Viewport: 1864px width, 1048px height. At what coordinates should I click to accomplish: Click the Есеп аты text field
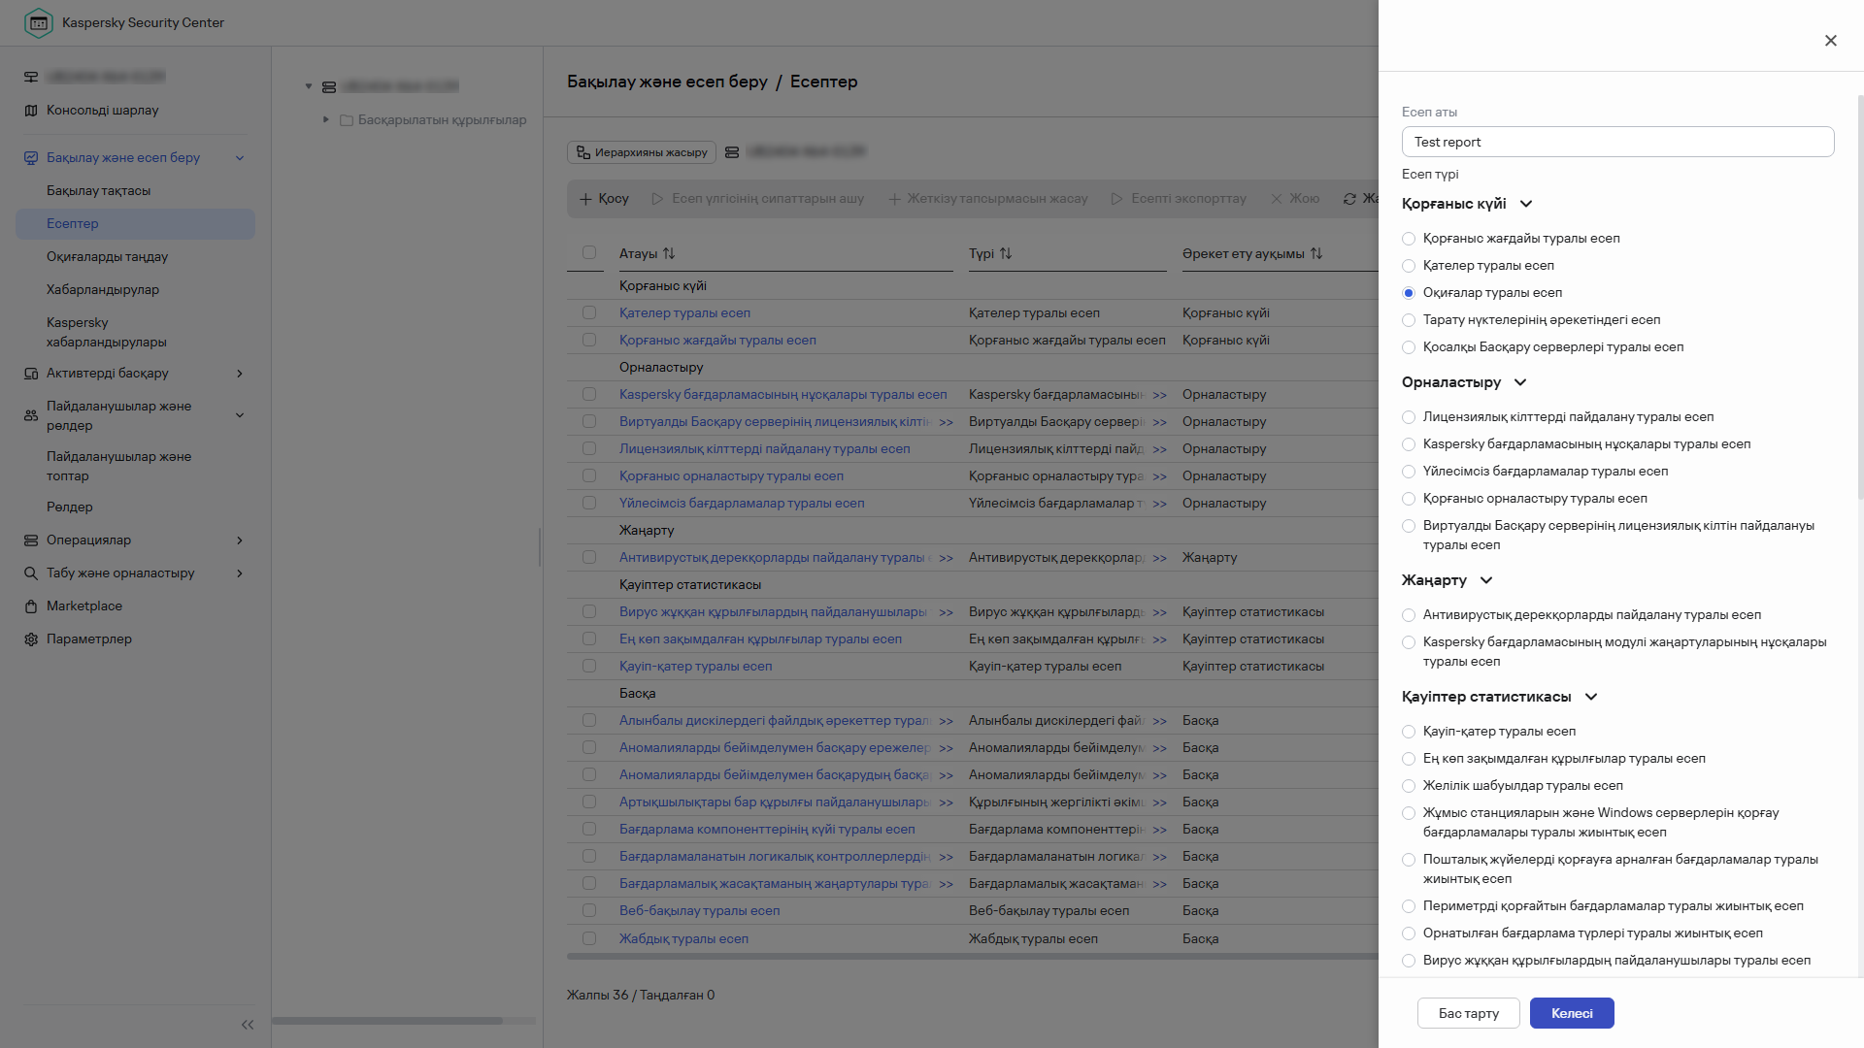pyautogui.click(x=1617, y=142)
